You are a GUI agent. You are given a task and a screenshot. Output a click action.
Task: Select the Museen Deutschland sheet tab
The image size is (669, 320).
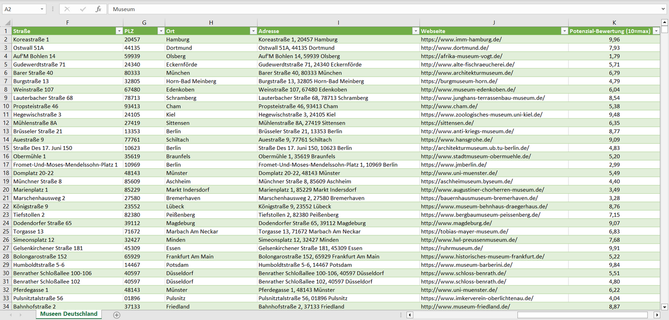[x=69, y=314]
